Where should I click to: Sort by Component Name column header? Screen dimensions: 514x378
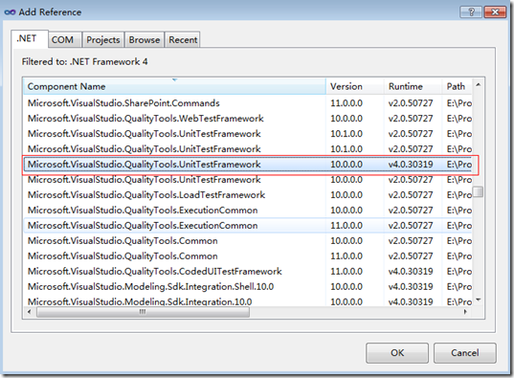175,86
